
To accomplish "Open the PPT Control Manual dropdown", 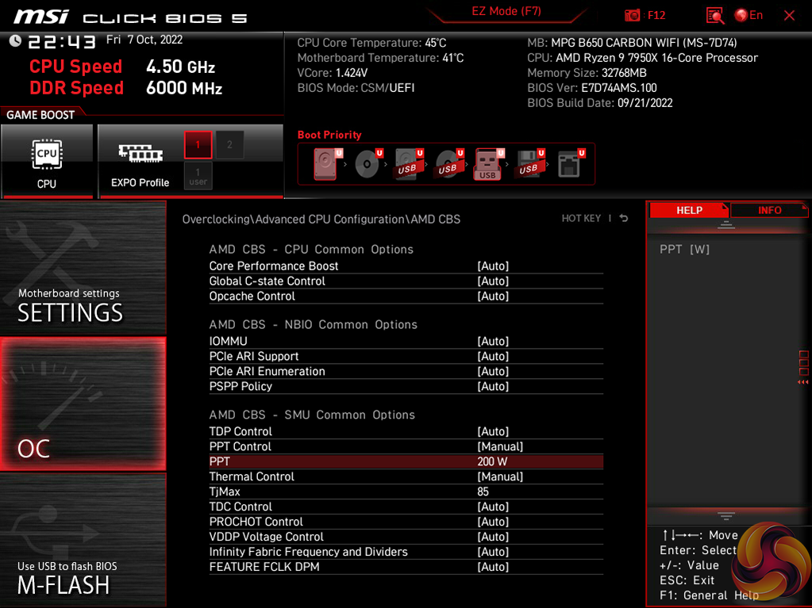I will point(500,447).
